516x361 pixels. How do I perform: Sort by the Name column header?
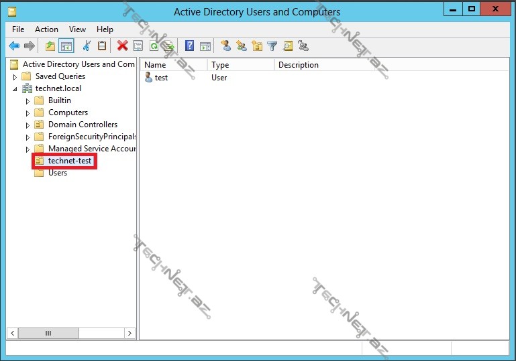172,65
